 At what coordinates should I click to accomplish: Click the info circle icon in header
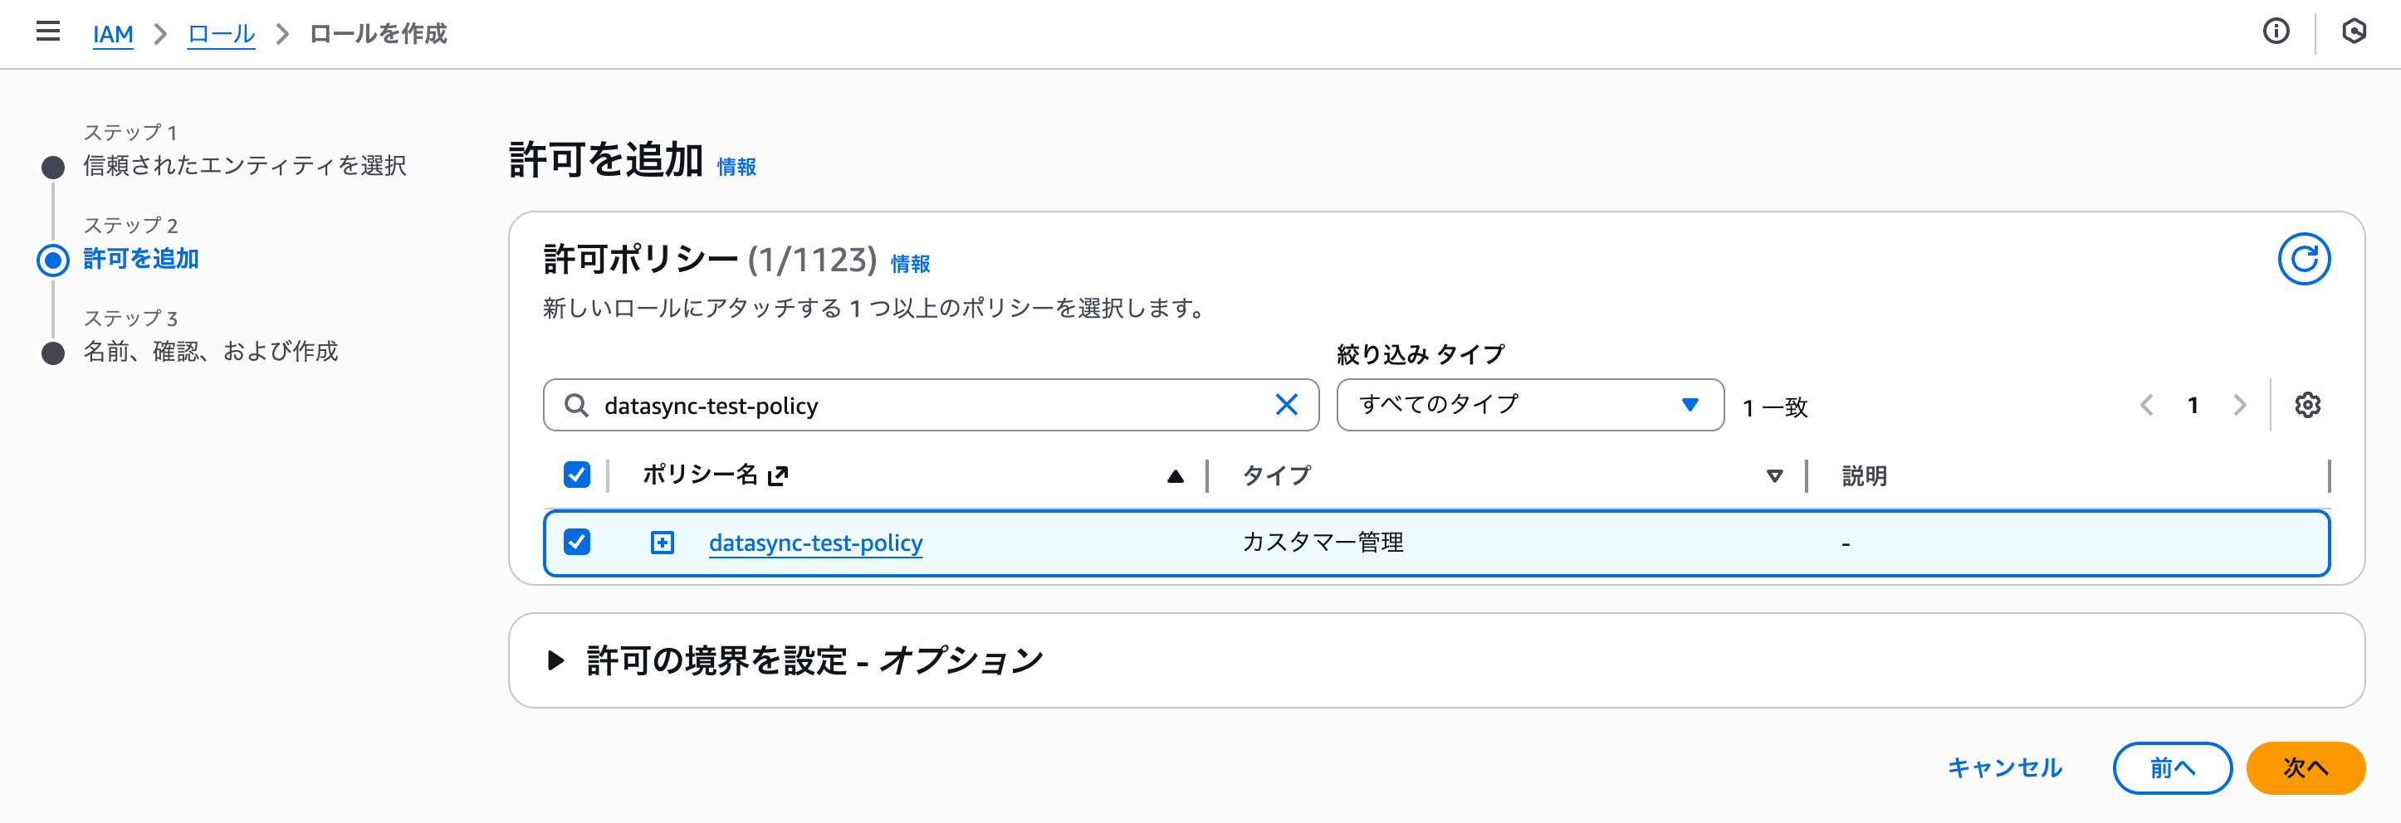tap(2276, 32)
